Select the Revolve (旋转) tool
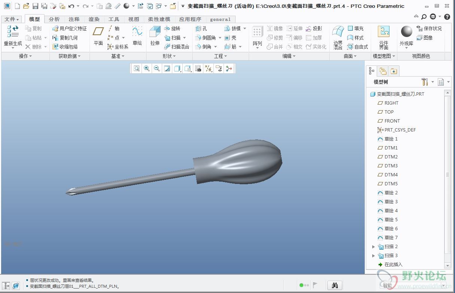455x293 pixels. pyautogui.click(x=172, y=28)
